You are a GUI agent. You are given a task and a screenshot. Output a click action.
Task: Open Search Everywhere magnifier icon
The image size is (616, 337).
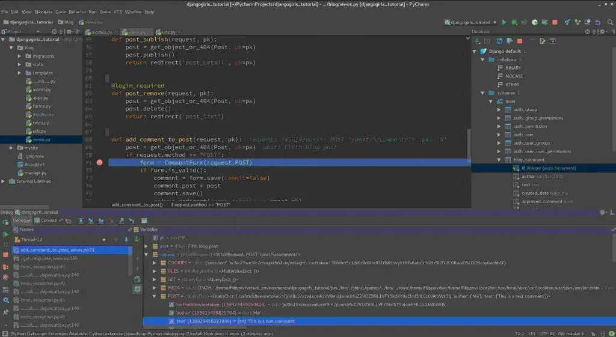tap(609, 22)
